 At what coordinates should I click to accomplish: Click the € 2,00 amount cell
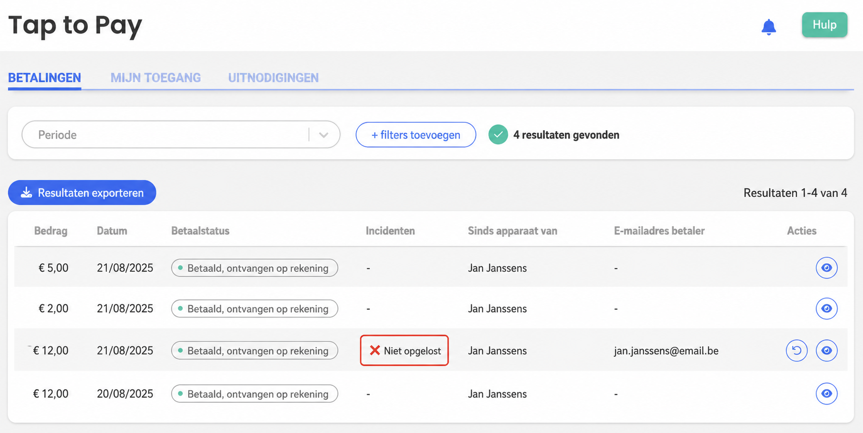tap(54, 309)
